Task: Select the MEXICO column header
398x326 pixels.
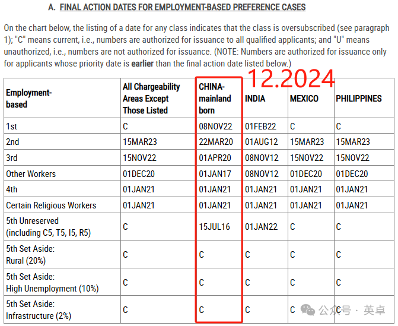Action: click(x=304, y=99)
